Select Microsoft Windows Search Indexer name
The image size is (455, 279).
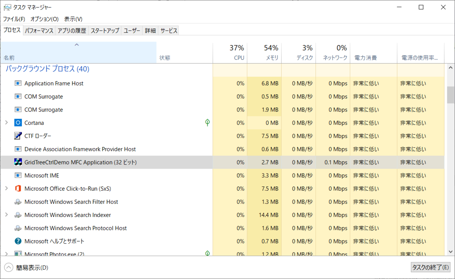(x=67, y=215)
